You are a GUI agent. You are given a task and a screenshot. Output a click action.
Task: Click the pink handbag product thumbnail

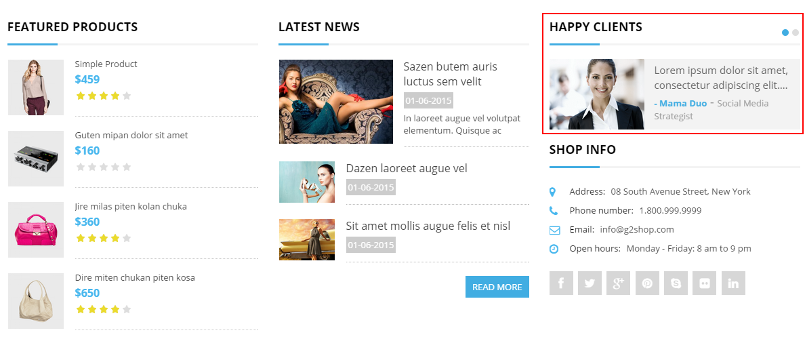[x=36, y=230]
